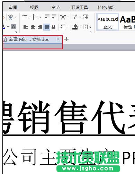Image resolution: width=135 pixels, height=174 pixels.
Task: Click the heading text 销售代
Action: click(x=71, y=117)
